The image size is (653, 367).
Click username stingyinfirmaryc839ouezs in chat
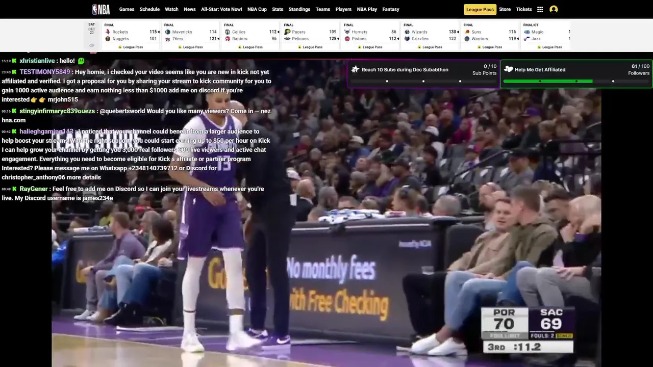coord(57,111)
